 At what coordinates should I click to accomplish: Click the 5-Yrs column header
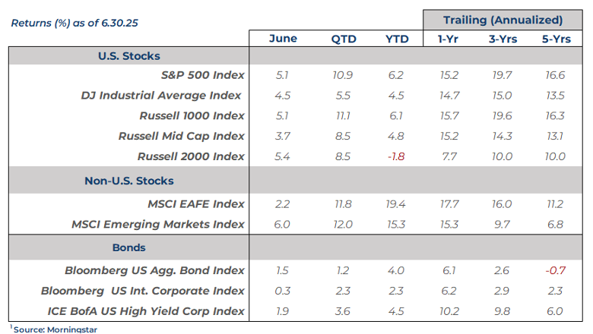click(557, 39)
